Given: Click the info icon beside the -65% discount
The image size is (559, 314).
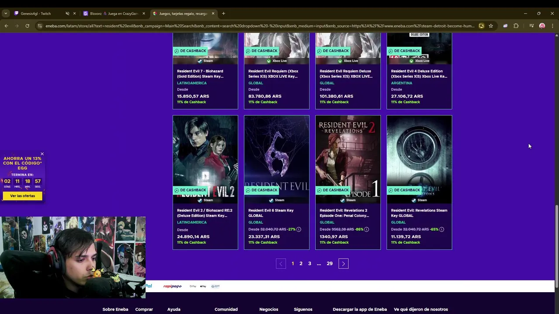Looking at the screenshot, I should point(442,229).
